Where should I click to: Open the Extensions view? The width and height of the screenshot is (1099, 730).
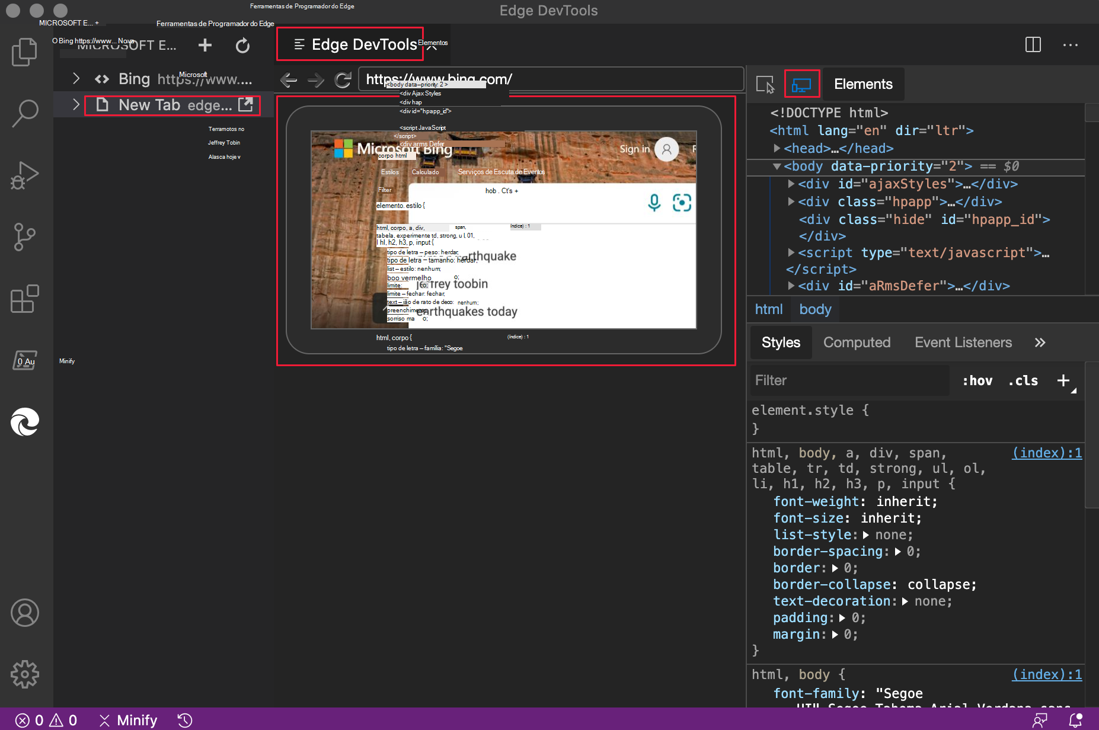click(24, 299)
